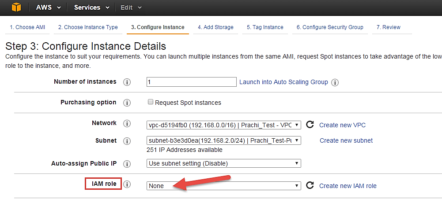Open the Auto-assign Public IP dropdown
The width and height of the screenshot is (442, 199).
click(x=224, y=163)
